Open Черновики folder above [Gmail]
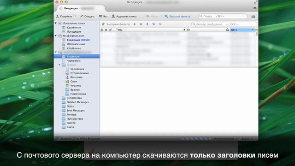The image size is (295, 166). (73, 60)
